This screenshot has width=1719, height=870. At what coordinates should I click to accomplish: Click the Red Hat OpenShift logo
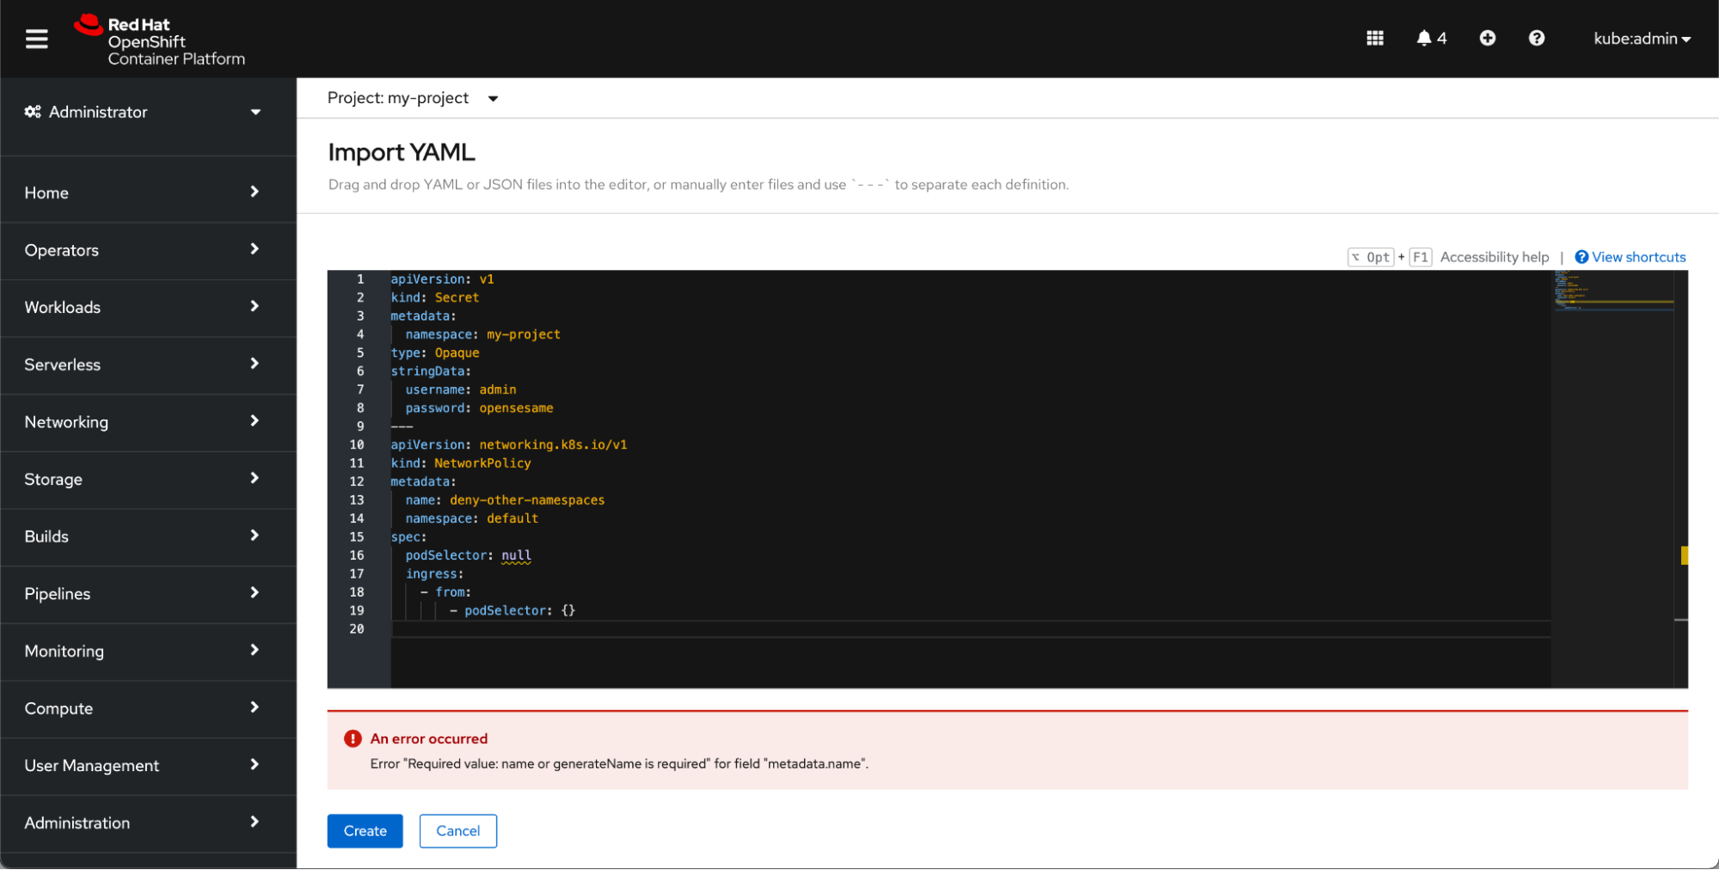[x=160, y=40]
